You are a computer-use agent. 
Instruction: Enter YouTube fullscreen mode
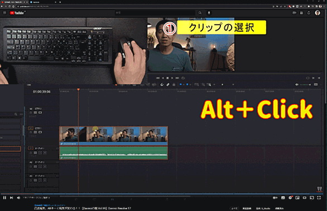(319, 198)
